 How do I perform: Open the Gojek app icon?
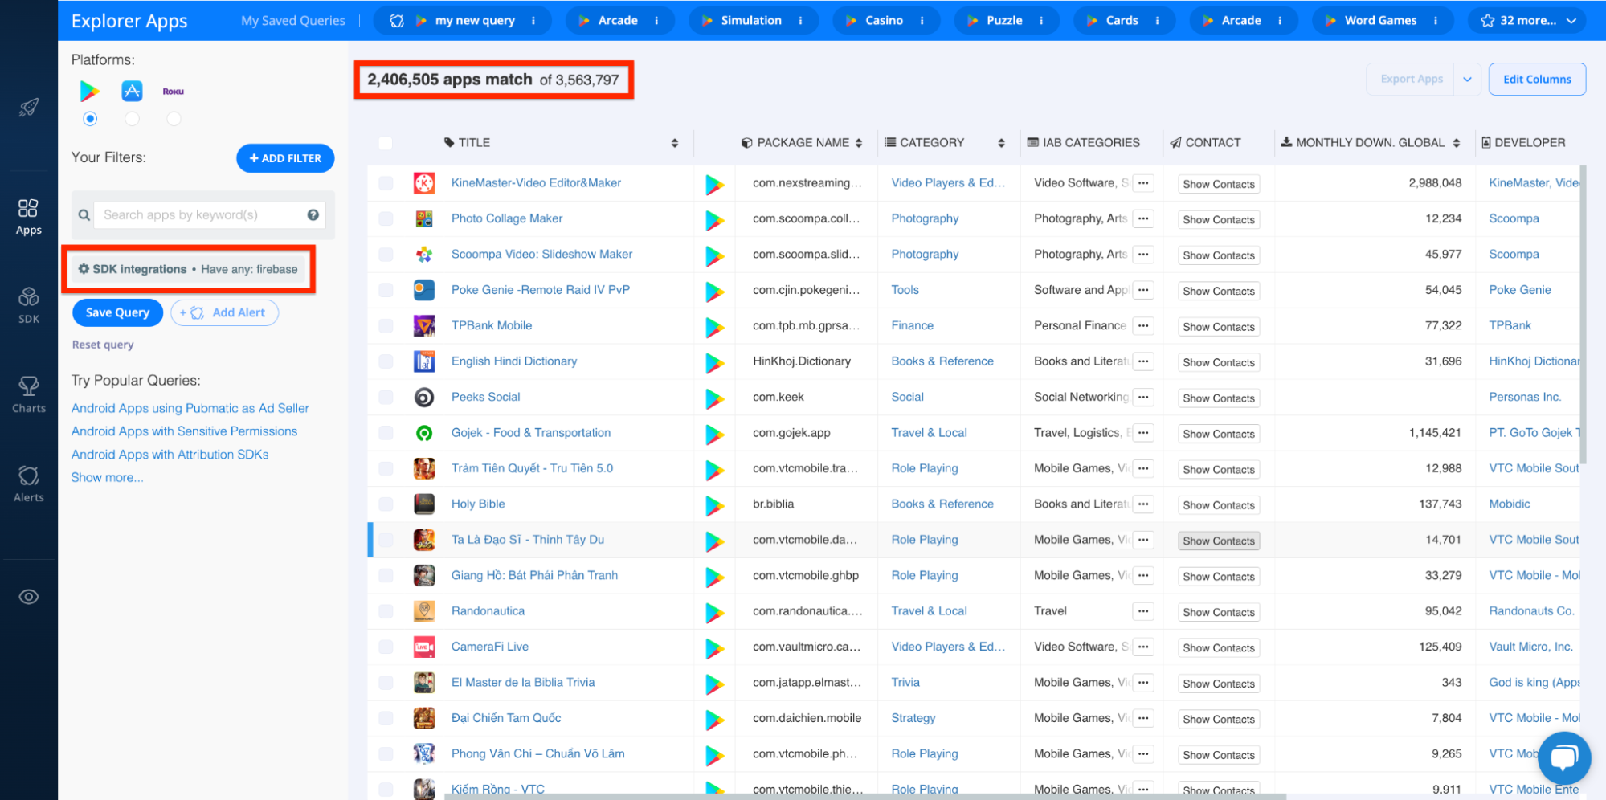coord(424,433)
